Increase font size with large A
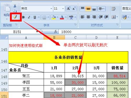The image size is (131, 98). click(69, 8)
